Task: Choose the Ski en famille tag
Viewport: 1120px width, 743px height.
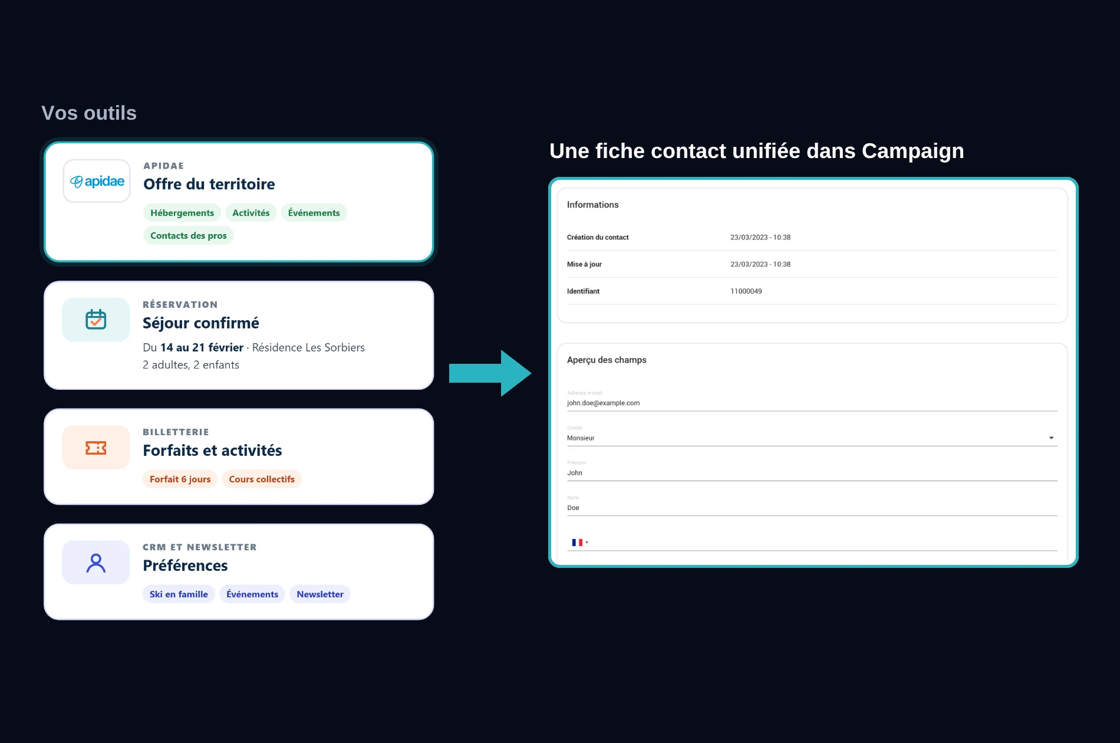Action: (x=179, y=594)
